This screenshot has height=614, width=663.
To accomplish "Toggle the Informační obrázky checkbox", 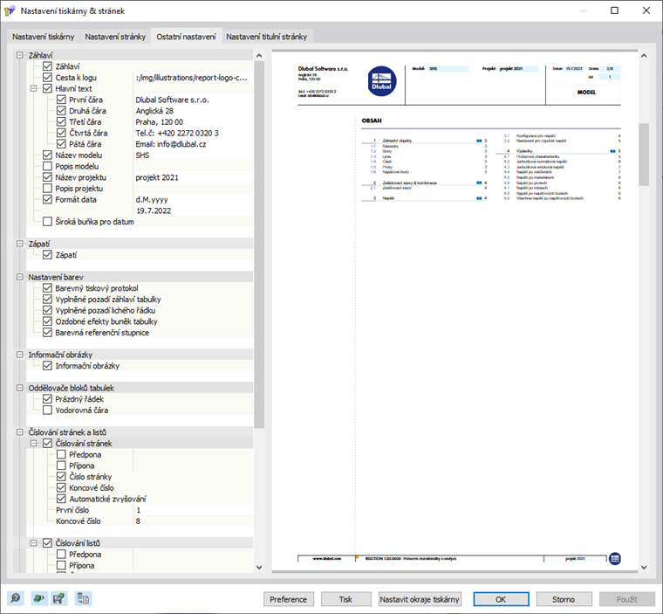I will 47,365.
